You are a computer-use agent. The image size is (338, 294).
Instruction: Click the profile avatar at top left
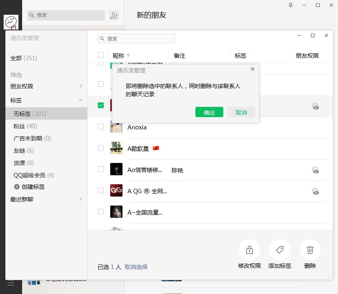pyautogui.click(x=11, y=22)
